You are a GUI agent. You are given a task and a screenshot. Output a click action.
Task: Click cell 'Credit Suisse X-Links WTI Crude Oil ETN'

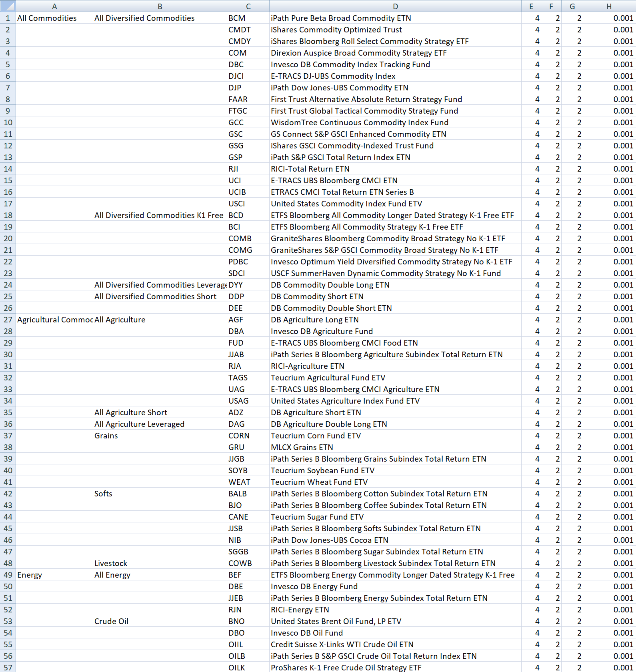coord(395,644)
